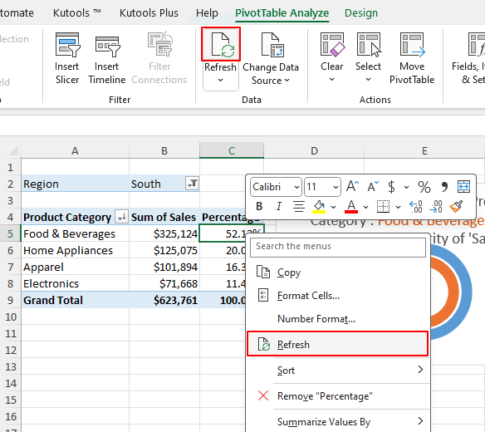Open Summarize Values By submenu

click(338, 422)
